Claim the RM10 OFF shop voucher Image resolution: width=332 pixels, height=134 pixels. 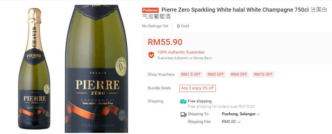click(x=263, y=74)
